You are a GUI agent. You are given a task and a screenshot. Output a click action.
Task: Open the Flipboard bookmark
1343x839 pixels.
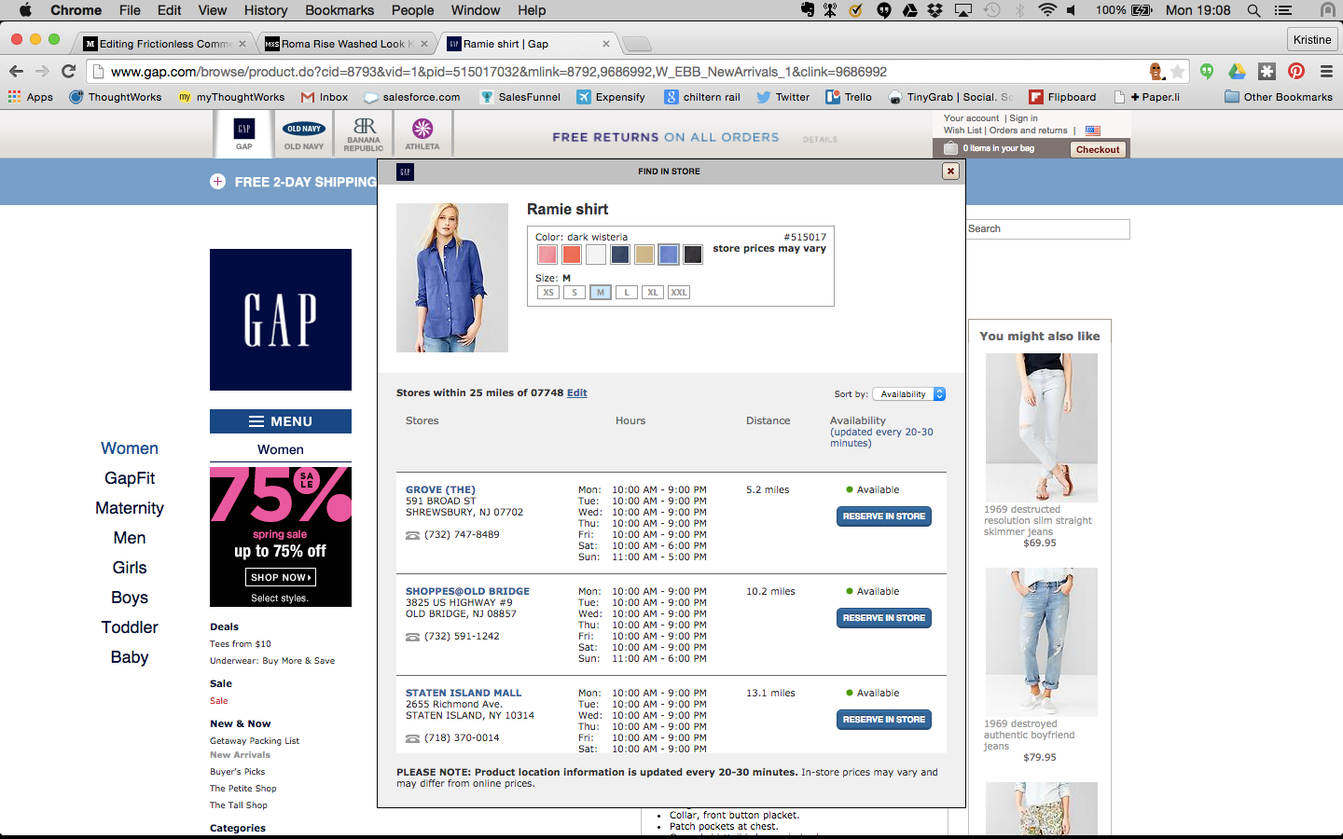pyautogui.click(x=1062, y=97)
